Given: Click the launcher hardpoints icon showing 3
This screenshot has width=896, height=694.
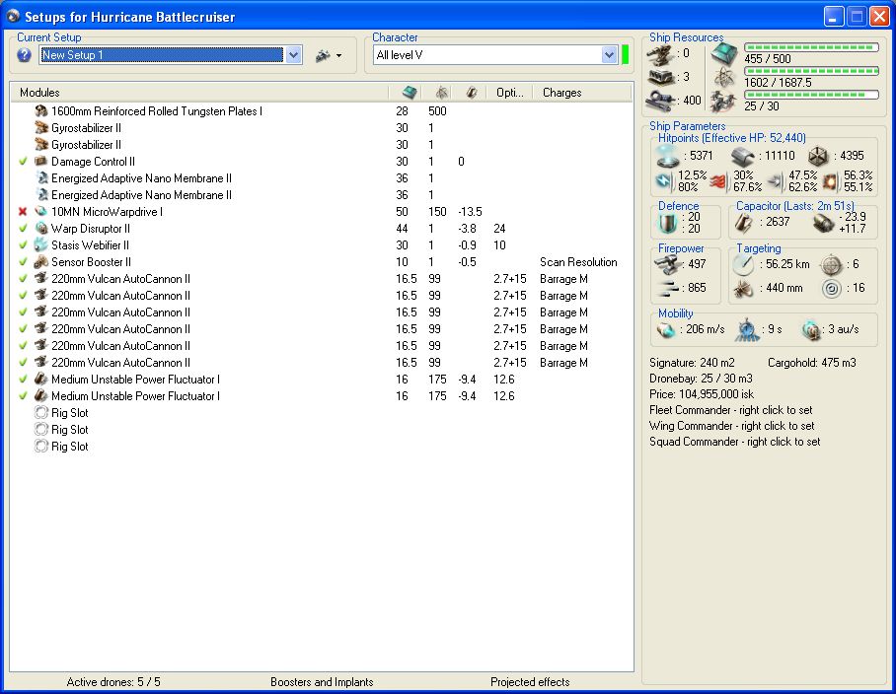Looking at the screenshot, I should (662, 77).
